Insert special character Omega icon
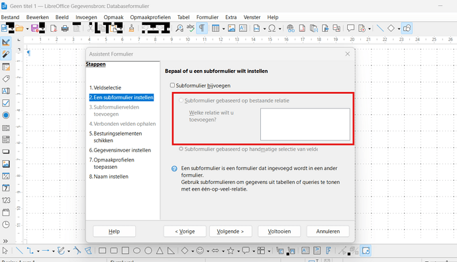 (272, 28)
